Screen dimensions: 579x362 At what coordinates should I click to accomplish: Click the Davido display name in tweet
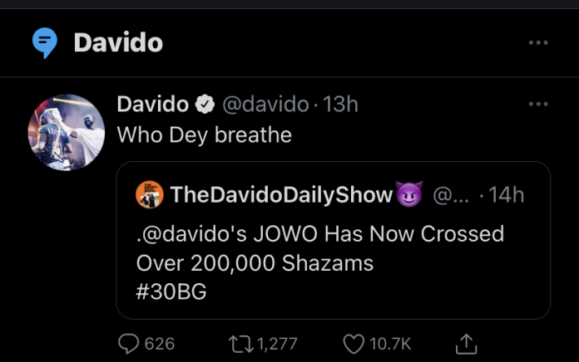pyautogui.click(x=152, y=104)
